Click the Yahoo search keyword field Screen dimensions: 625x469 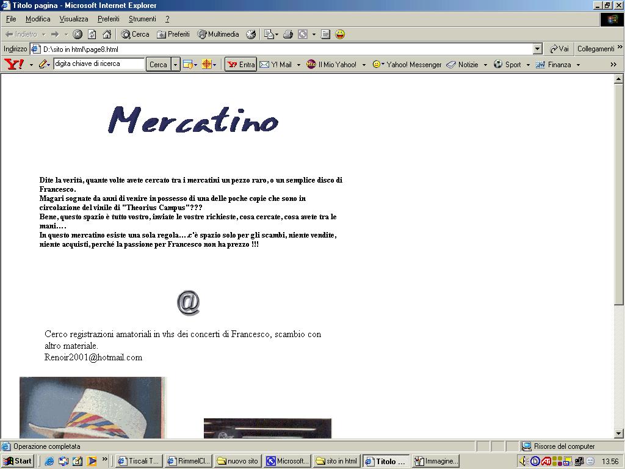[x=99, y=64]
